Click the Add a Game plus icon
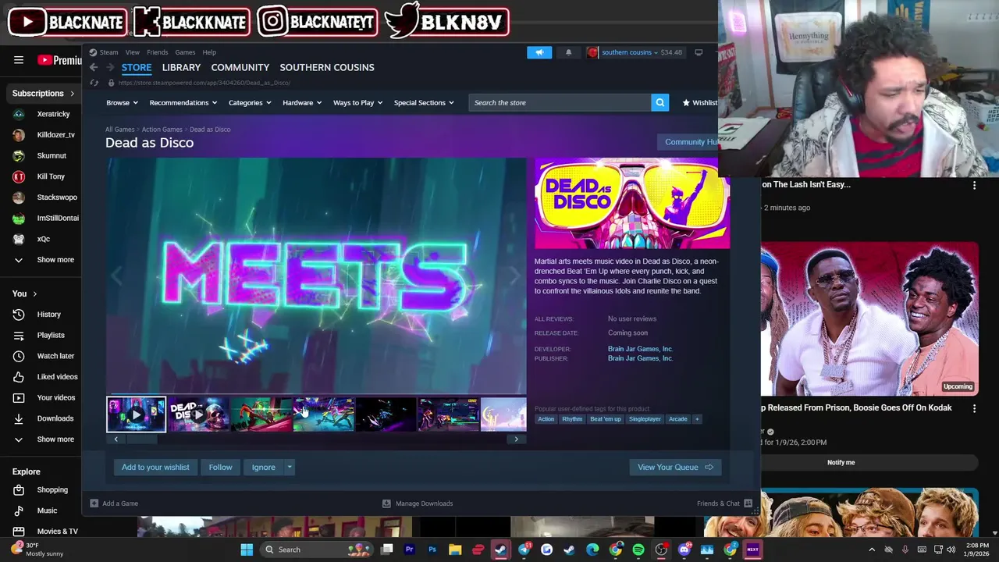Viewport: 999px width, 562px height. pyautogui.click(x=94, y=503)
